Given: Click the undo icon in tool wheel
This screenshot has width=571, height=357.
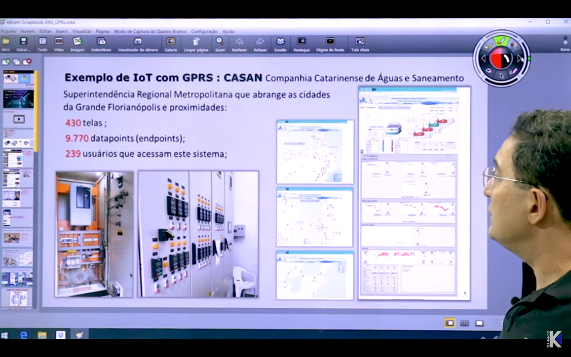Looking at the screenshot, I should coord(489,71).
